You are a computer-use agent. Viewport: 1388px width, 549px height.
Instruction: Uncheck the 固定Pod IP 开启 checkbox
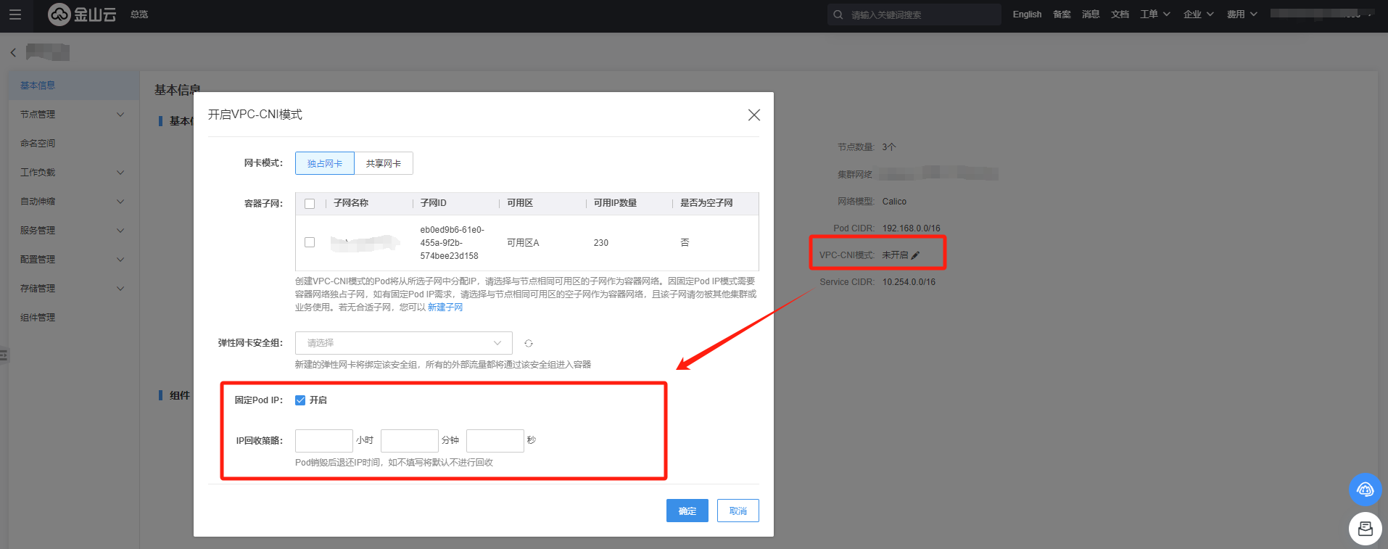(x=300, y=400)
